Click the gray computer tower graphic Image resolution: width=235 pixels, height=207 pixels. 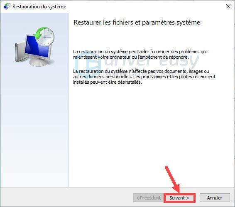click(20, 52)
